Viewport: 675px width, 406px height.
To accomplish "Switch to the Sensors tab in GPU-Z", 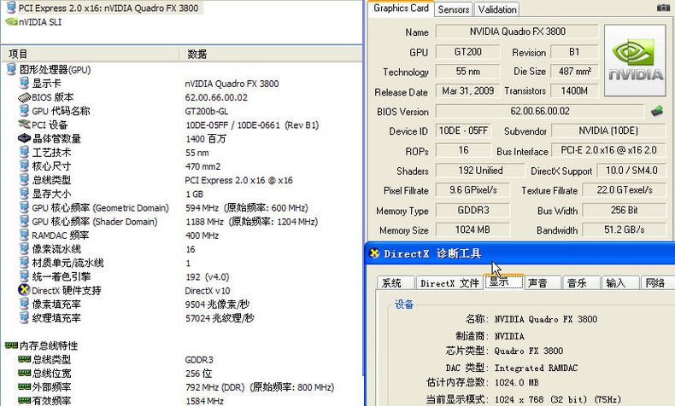I will 454,9.
